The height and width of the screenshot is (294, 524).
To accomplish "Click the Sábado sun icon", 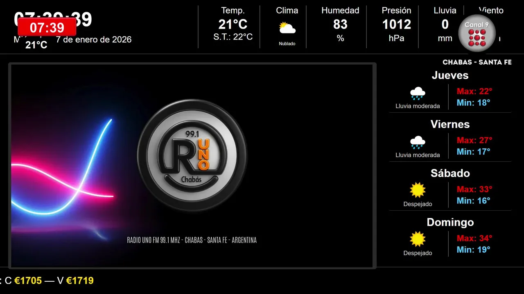I will coord(418,190).
